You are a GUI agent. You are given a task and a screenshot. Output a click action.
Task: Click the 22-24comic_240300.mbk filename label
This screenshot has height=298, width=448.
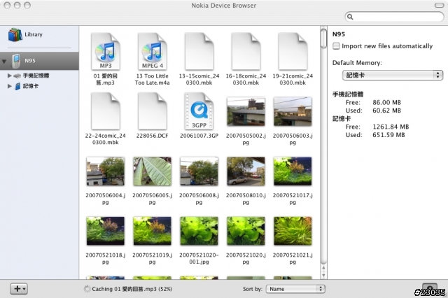click(106, 139)
